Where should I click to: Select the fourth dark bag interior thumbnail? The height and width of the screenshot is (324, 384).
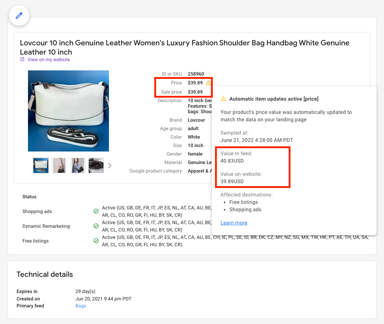96,166
